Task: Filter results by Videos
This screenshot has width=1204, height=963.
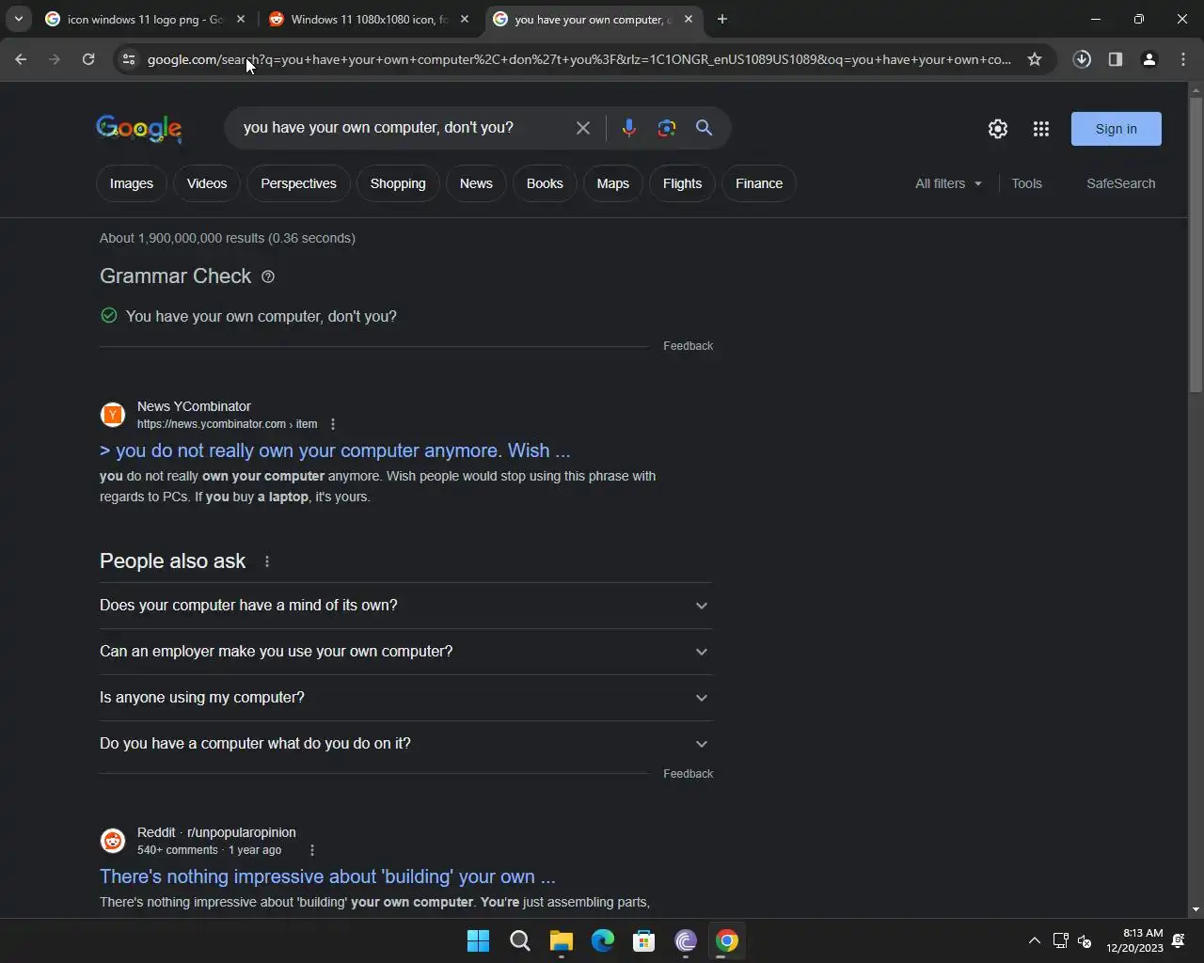Action: pos(207,183)
